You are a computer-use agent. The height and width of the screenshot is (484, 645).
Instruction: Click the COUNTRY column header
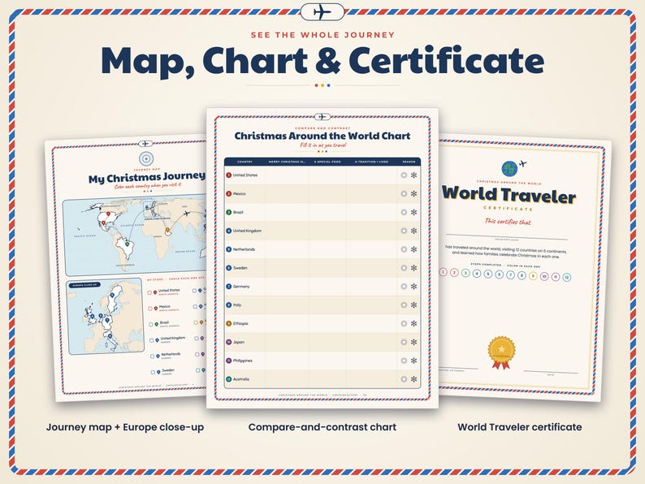tap(245, 162)
